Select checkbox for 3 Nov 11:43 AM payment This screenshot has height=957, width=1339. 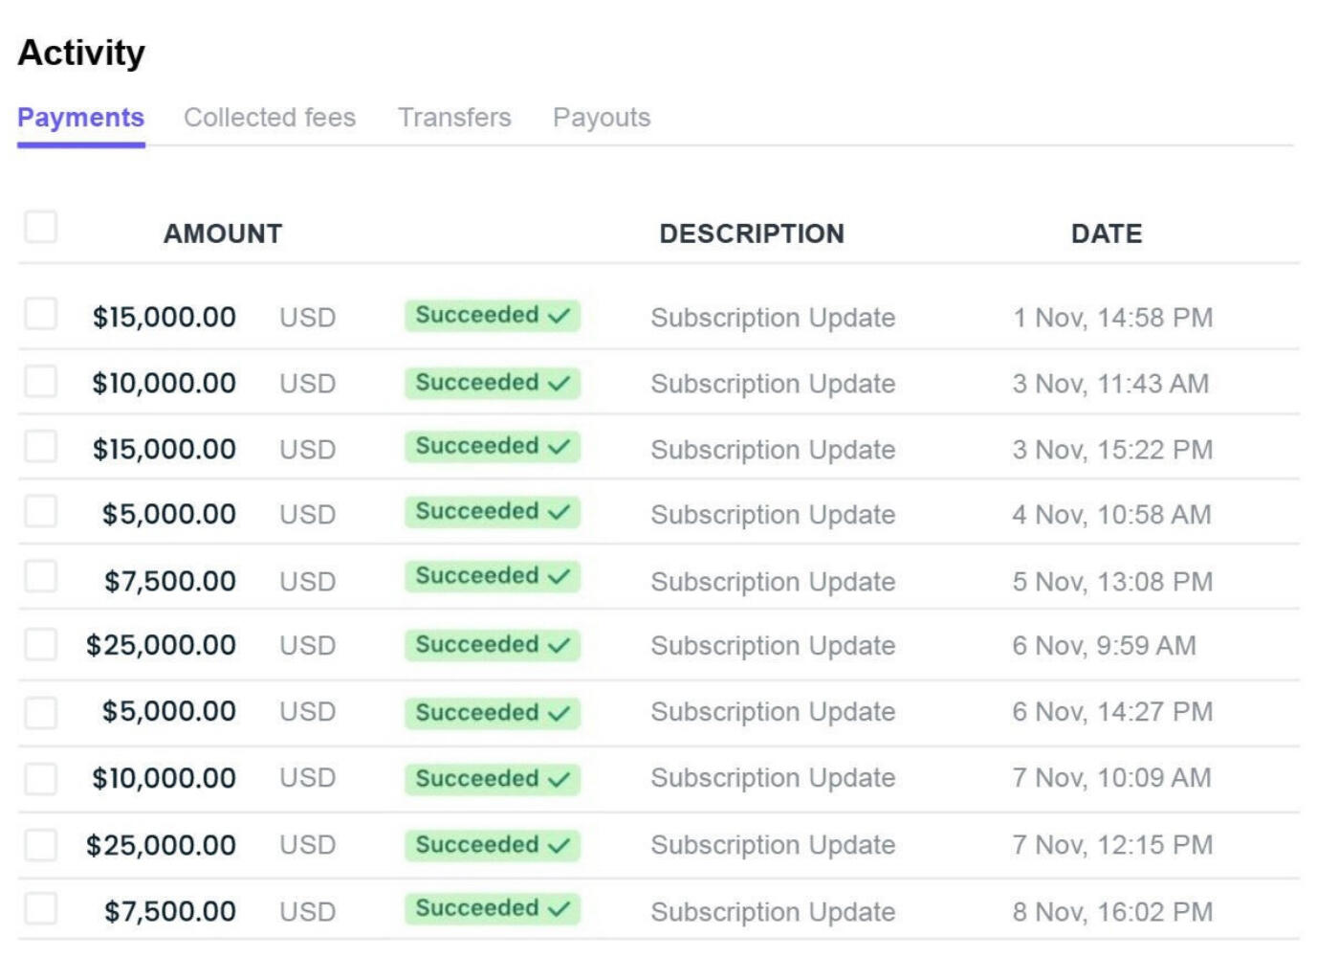41,380
